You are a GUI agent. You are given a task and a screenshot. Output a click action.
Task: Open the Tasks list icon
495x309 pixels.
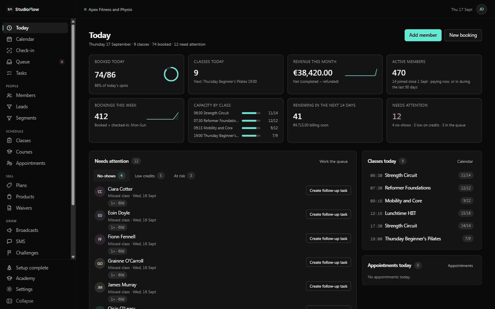tap(9, 73)
